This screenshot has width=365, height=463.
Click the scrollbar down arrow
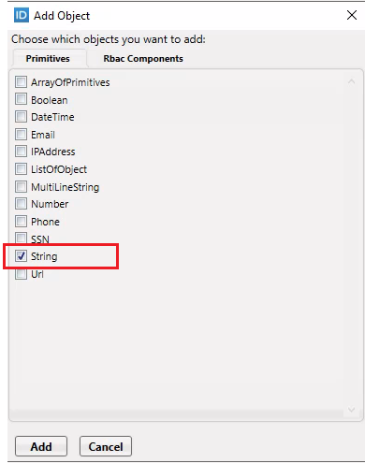[x=351, y=410]
